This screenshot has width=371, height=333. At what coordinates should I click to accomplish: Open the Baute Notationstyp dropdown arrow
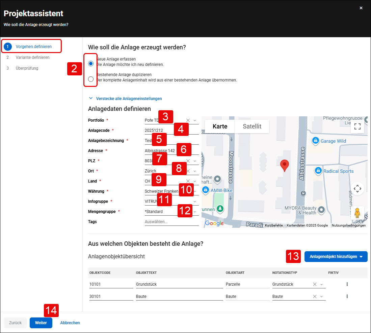322,296
